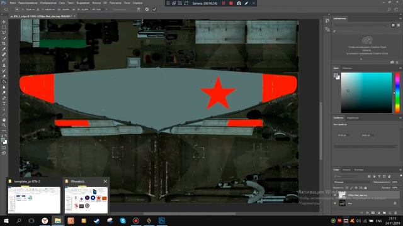Hide the top smart object layer
Screen dimensions: 403x226
click(x=335, y=195)
